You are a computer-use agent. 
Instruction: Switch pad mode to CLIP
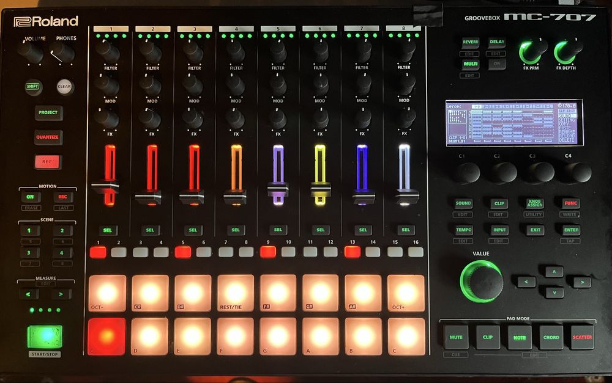pyautogui.click(x=488, y=337)
